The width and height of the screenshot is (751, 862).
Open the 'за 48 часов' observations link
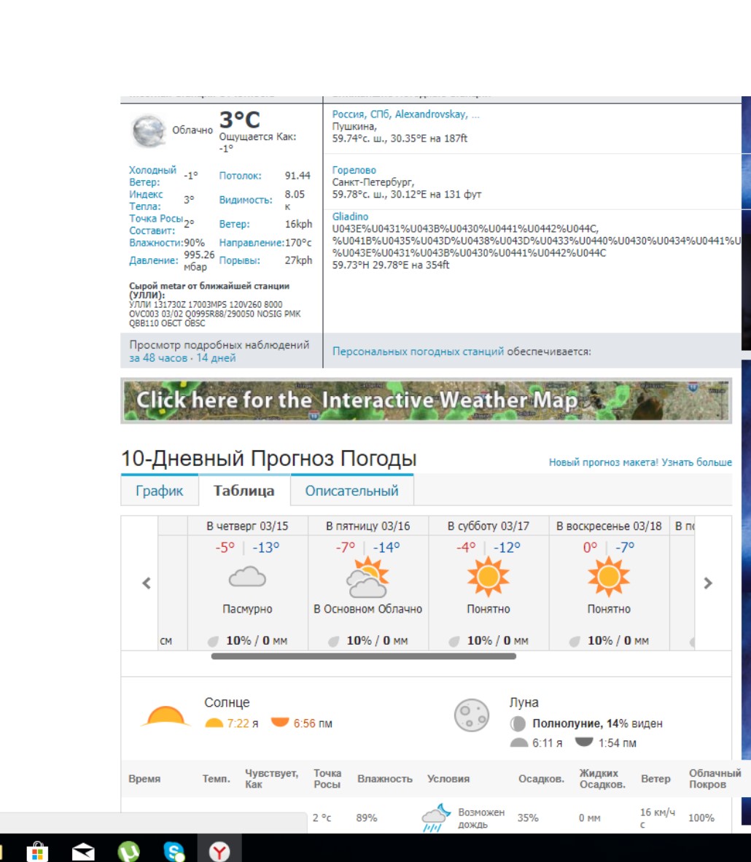pos(158,358)
